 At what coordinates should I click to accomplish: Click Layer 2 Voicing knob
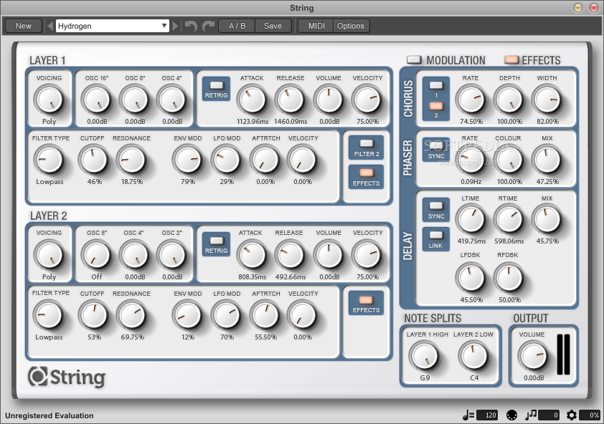[x=49, y=255]
